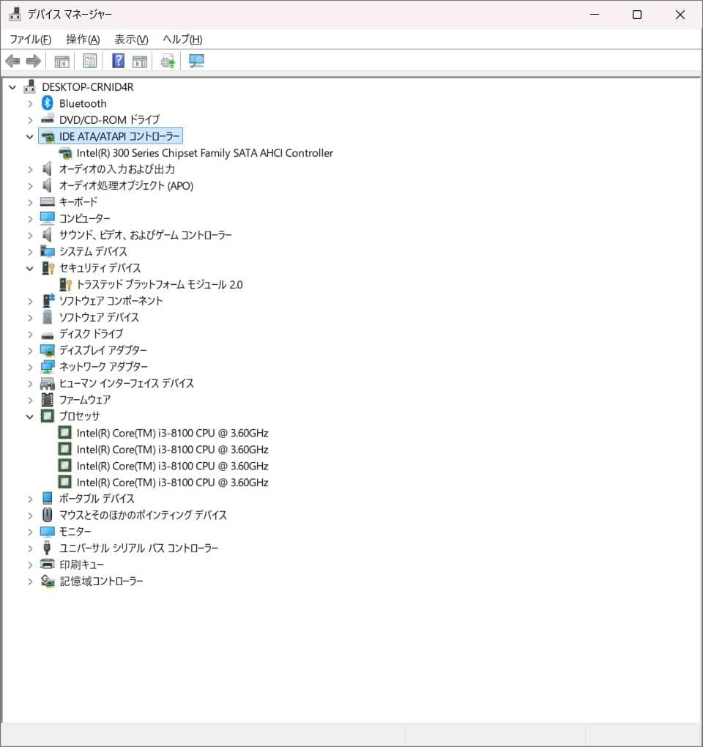The image size is (703, 747).
Task: Open the 表示(V) menu
Action: [x=129, y=39]
